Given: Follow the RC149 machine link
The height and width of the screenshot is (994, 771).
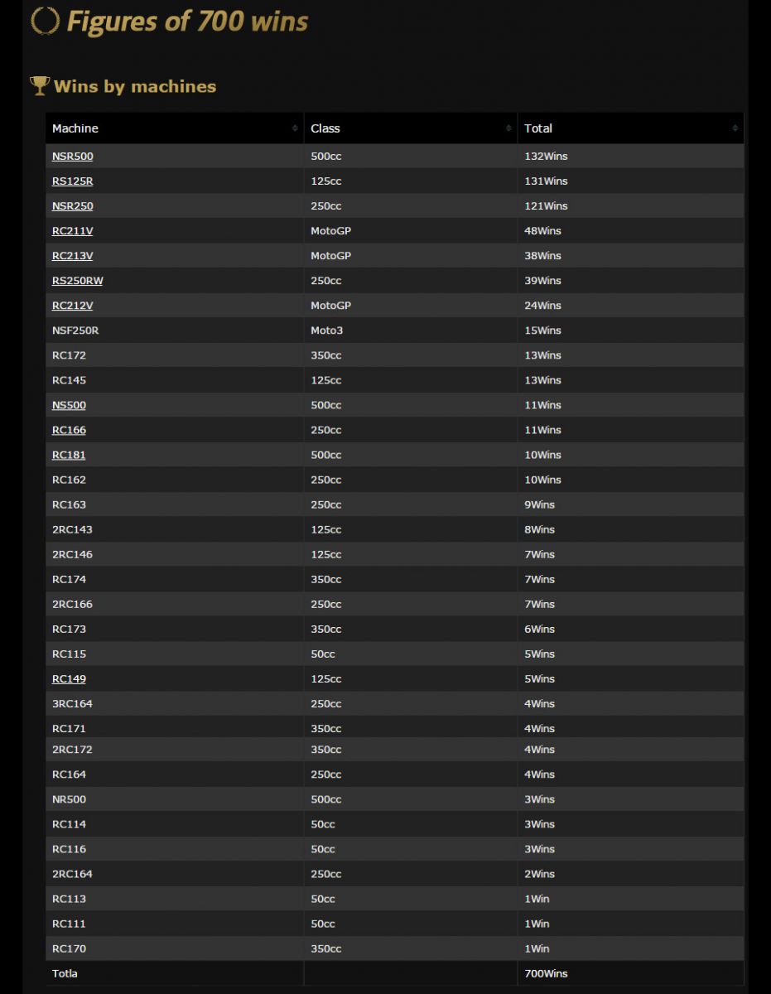Looking at the screenshot, I should click(69, 678).
